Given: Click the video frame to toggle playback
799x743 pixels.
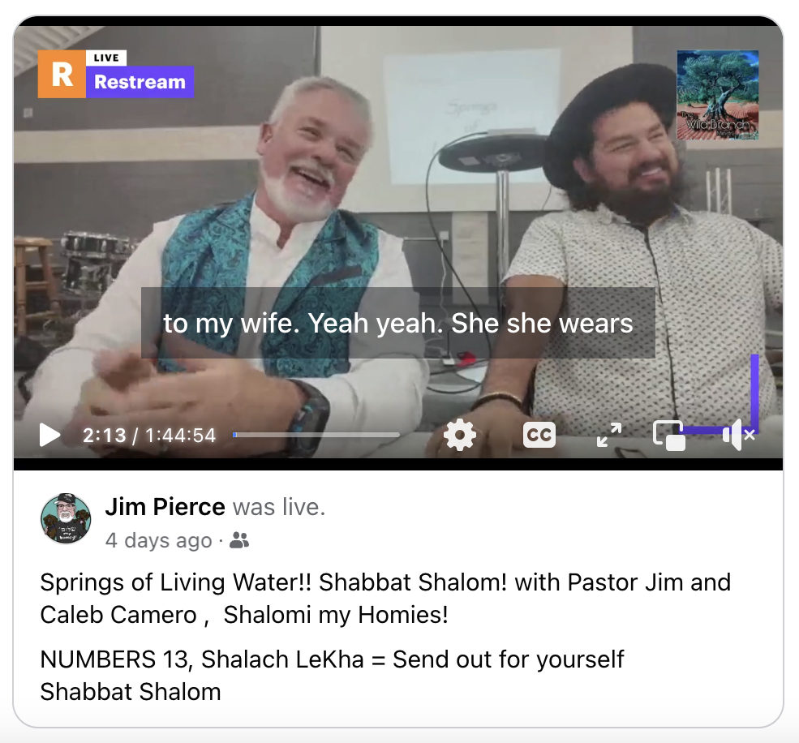Looking at the screenshot, I should (x=398, y=204).
